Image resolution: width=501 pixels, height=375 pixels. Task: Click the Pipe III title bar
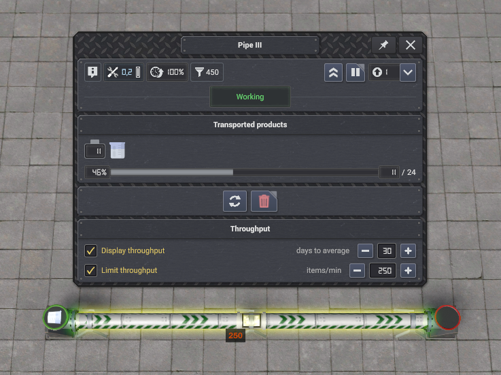pyautogui.click(x=250, y=45)
